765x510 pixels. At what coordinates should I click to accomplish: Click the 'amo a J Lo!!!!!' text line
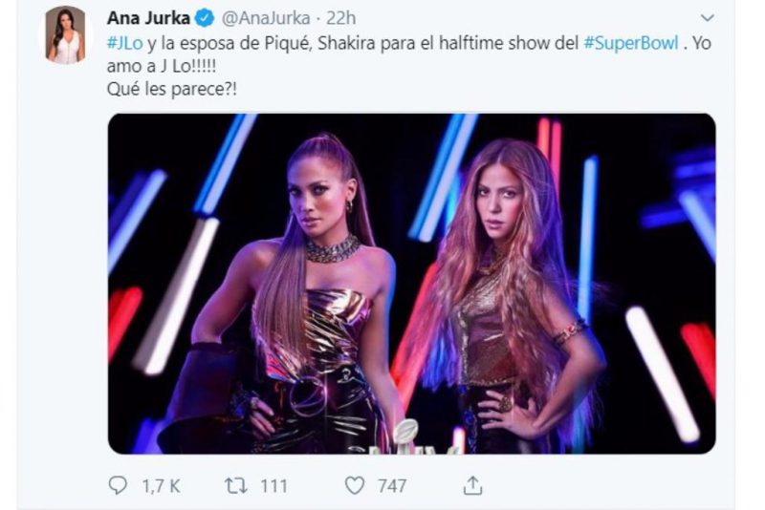coord(161,66)
